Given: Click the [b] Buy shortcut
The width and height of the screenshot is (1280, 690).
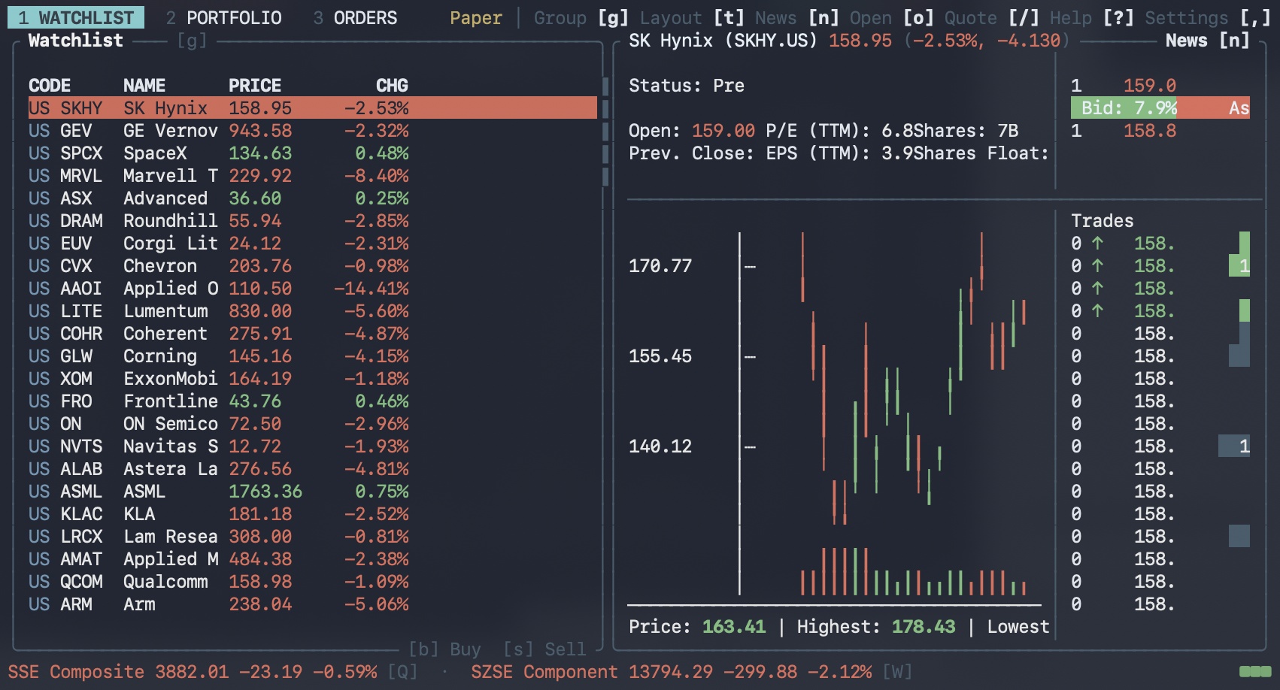Looking at the screenshot, I should click(x=444, y=649).
